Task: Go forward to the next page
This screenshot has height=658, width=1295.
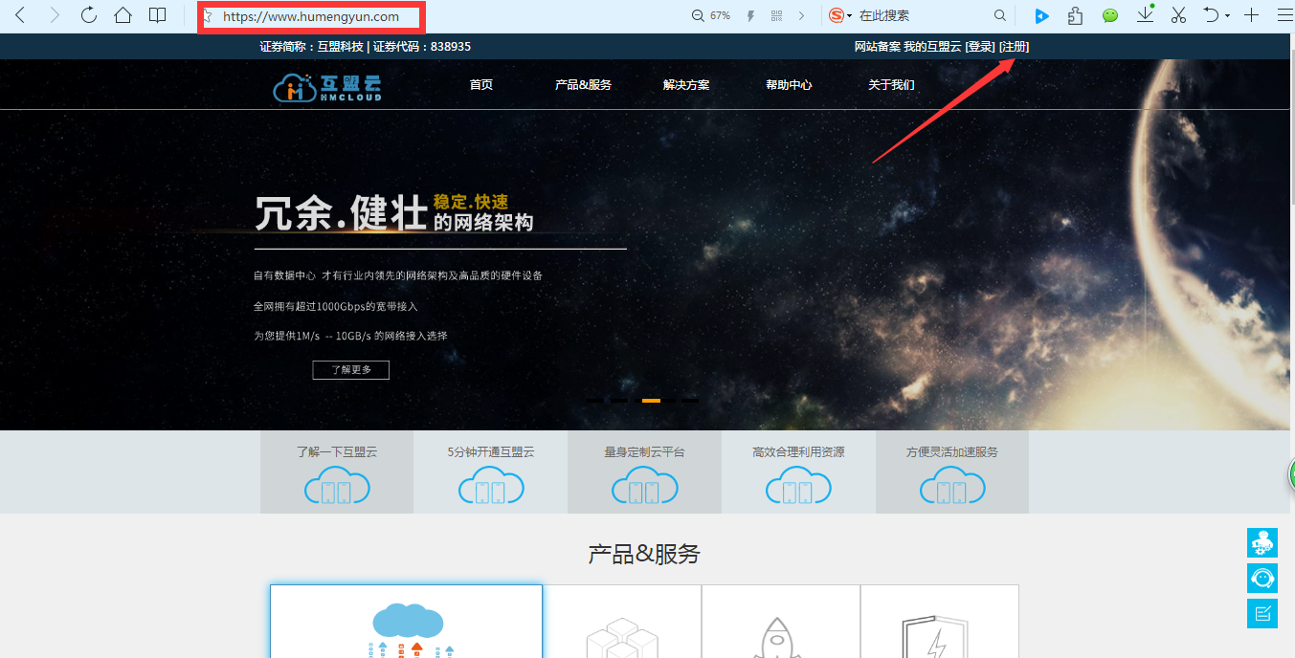Action: (55, 15)
